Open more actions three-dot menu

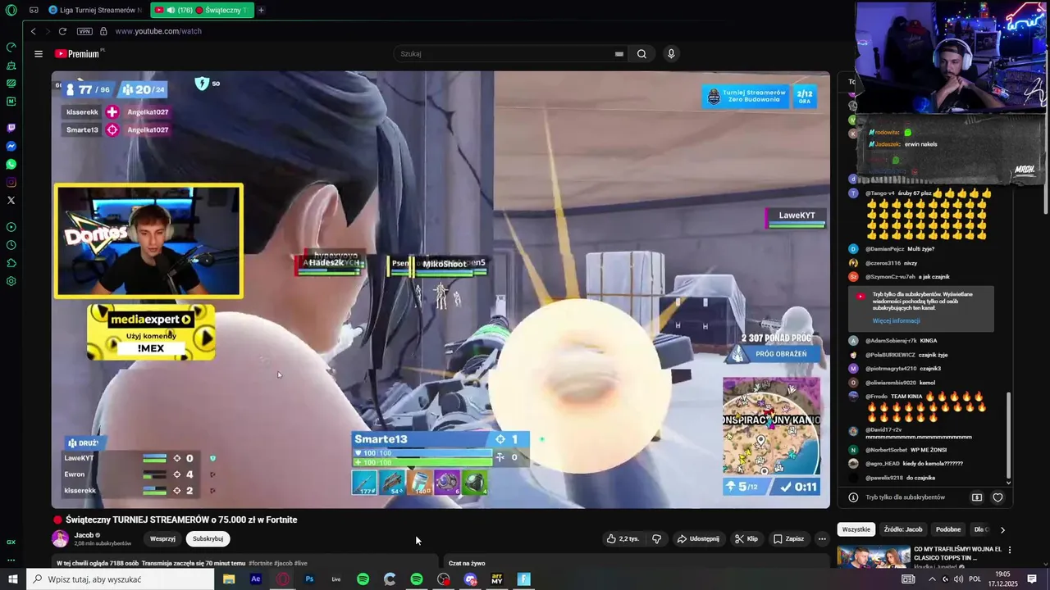click(x=822, y=538)
